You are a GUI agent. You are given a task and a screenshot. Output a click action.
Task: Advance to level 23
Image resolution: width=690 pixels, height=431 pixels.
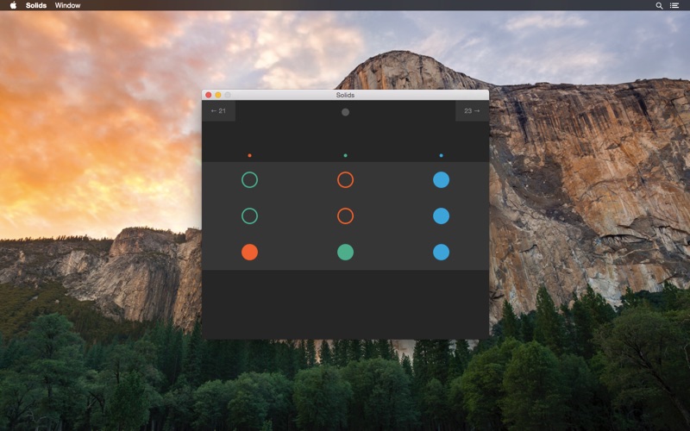pyautogui.click(x=472, y=111)
